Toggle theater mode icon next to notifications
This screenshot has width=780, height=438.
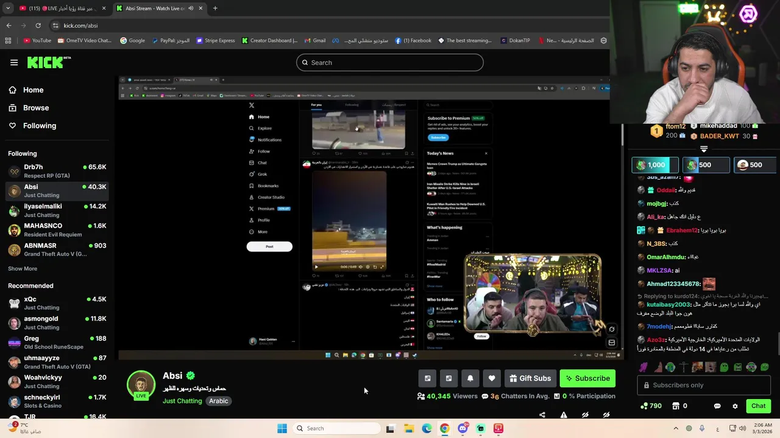pos(448,378)
